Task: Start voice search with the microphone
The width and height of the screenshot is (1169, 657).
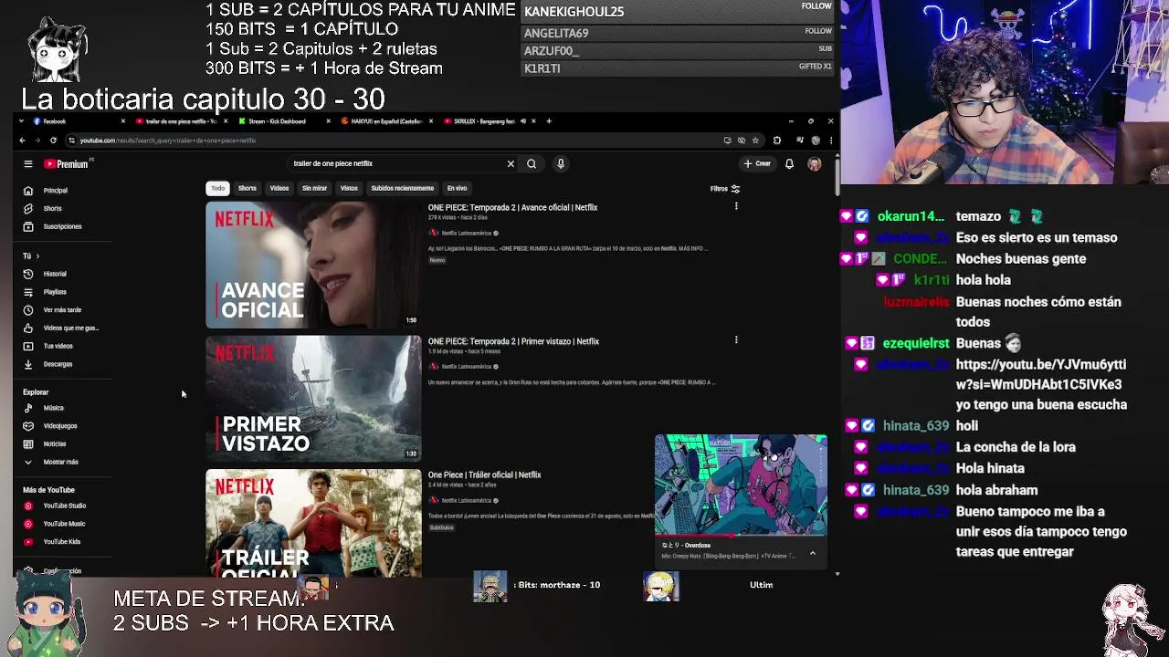Action: 561,163
